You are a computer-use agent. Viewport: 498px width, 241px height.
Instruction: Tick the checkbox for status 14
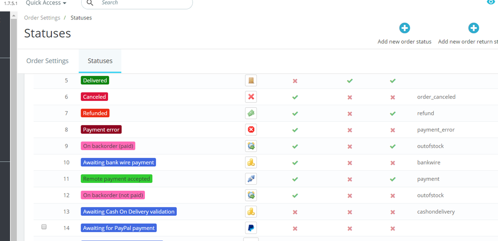[x=44, y=227]
